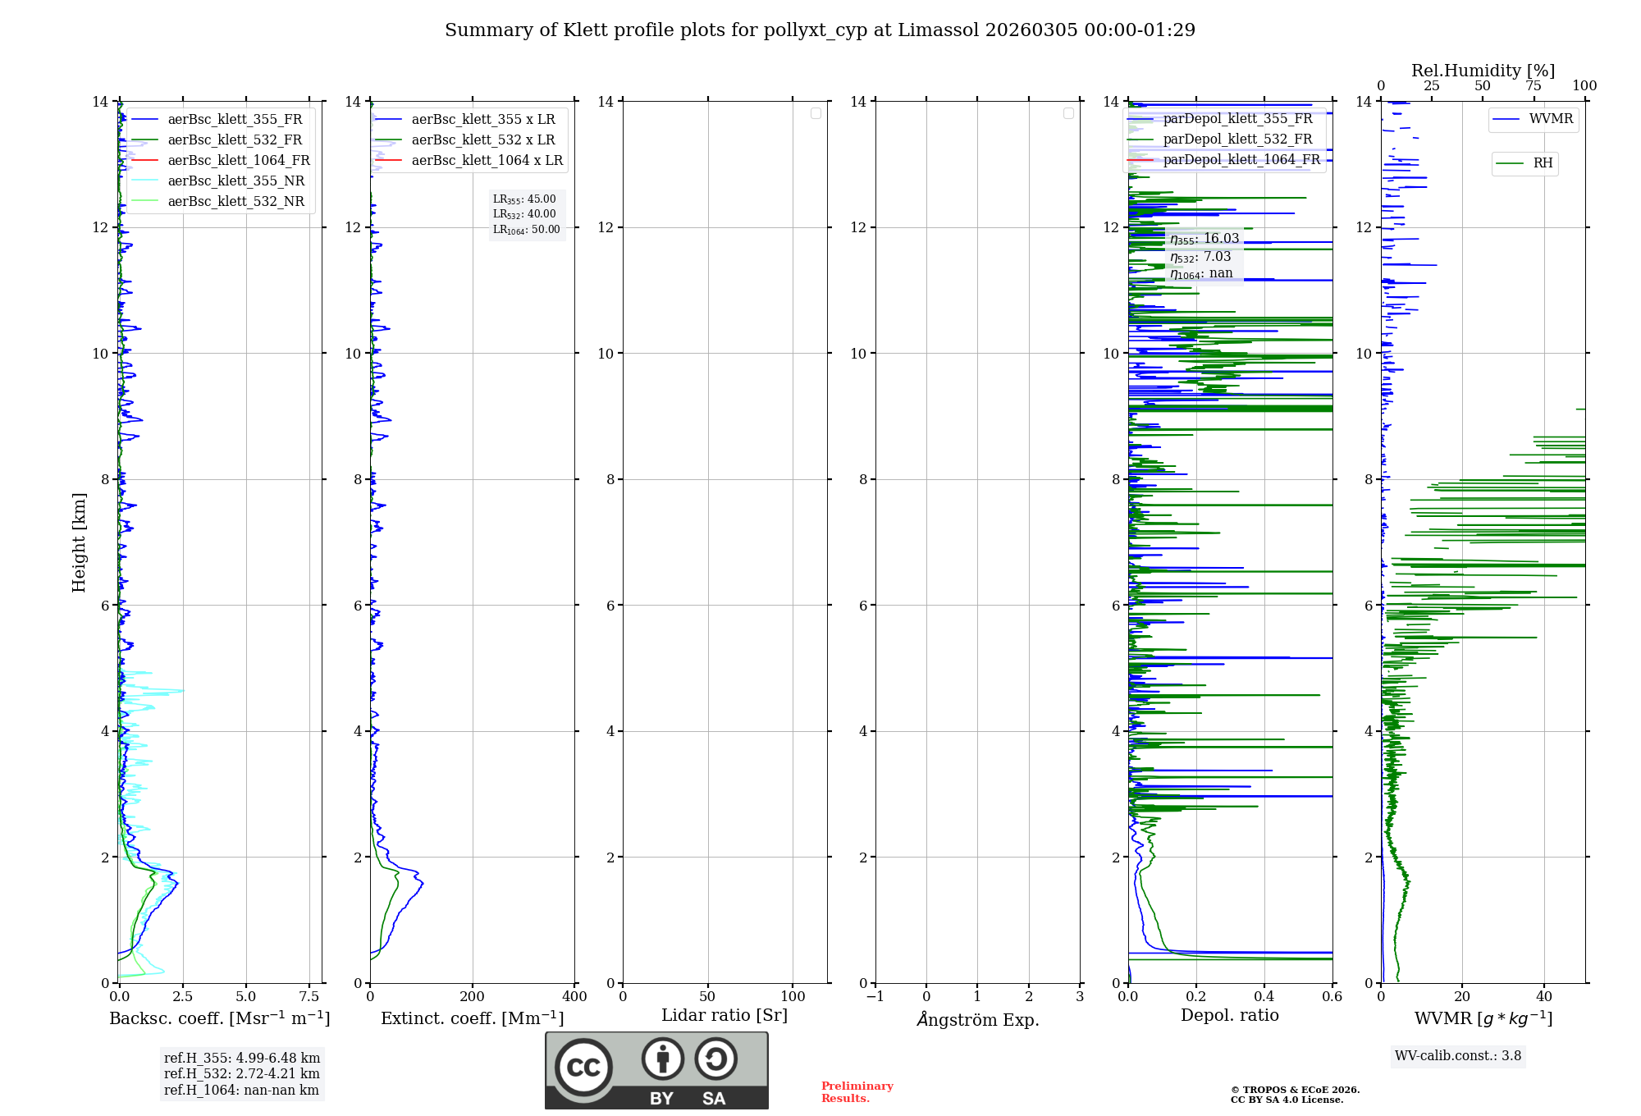Select aerBsc_klett_1064_FR legend entry
Viewport: 1641px width, 1116px height.
(238, 160)
